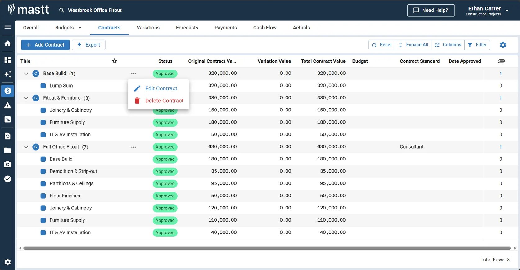Open the camera photos icon in sidebar
The width and height of the screenshot is (520, 270).
click(7, 164)
